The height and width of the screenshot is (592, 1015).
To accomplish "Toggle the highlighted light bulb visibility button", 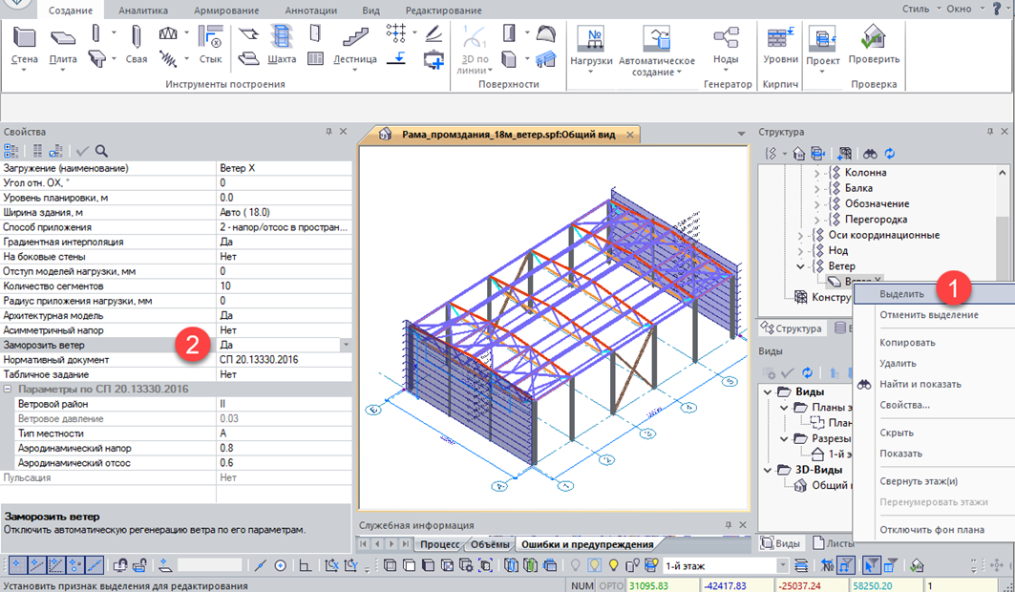I will [594, 565].
